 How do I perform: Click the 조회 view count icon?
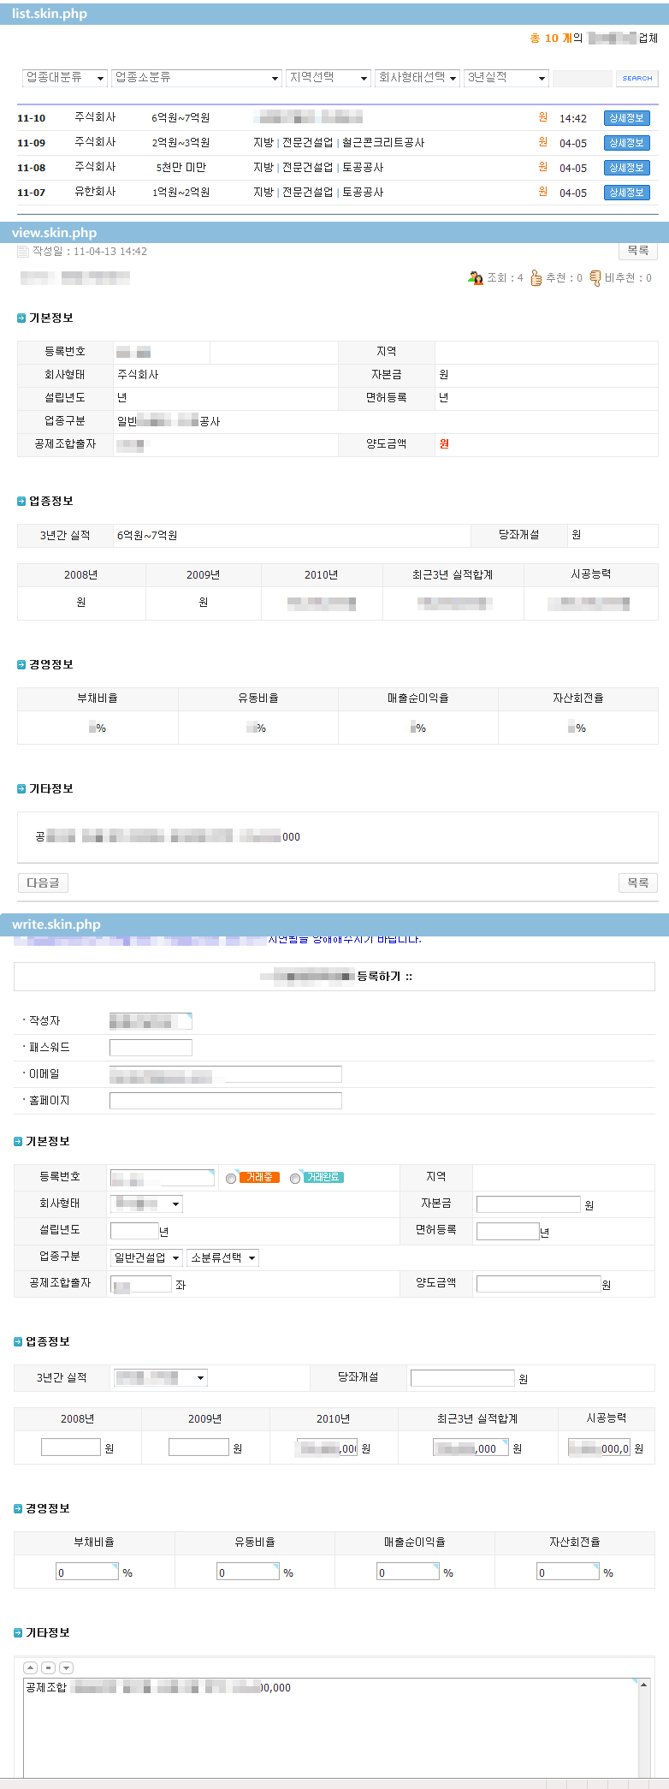(476, 277)
